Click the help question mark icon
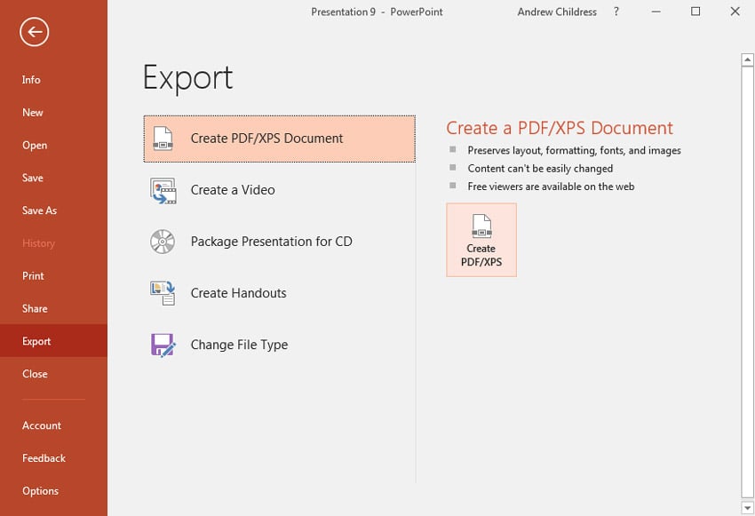Image resolution: width=755 pixels, height=516 pixels. [x=616, y=12]
